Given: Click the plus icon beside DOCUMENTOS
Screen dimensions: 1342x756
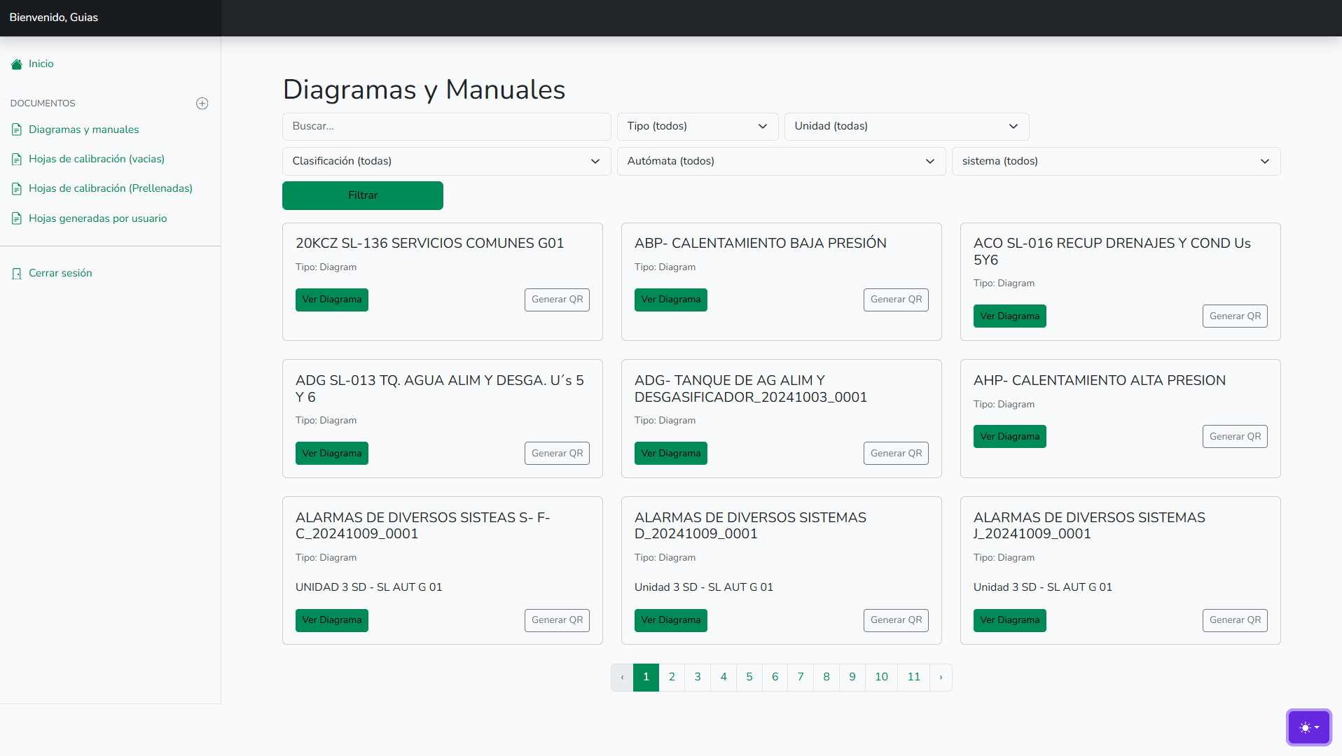Looking at the screenshot, I should click(x=202, y=103).
